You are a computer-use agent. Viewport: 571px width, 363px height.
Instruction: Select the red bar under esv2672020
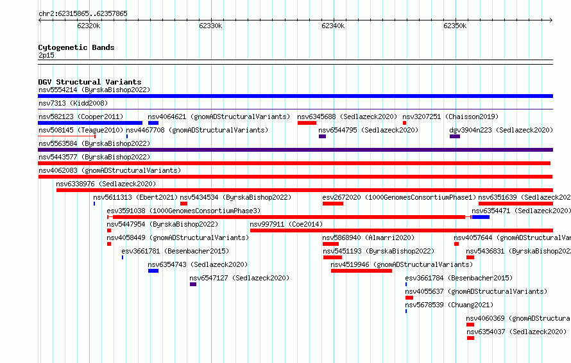[333, 204]
